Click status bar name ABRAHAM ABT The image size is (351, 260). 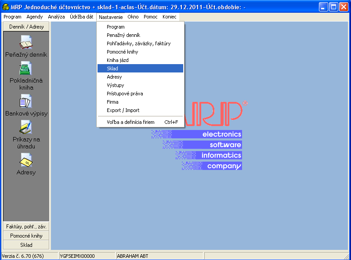tap(133, 256)
